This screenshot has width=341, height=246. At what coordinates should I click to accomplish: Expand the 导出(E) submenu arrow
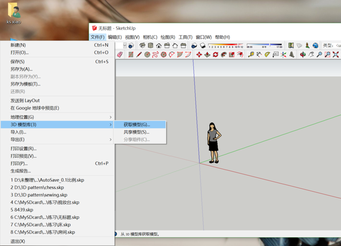pyautogui.click(x=110, y=140)
